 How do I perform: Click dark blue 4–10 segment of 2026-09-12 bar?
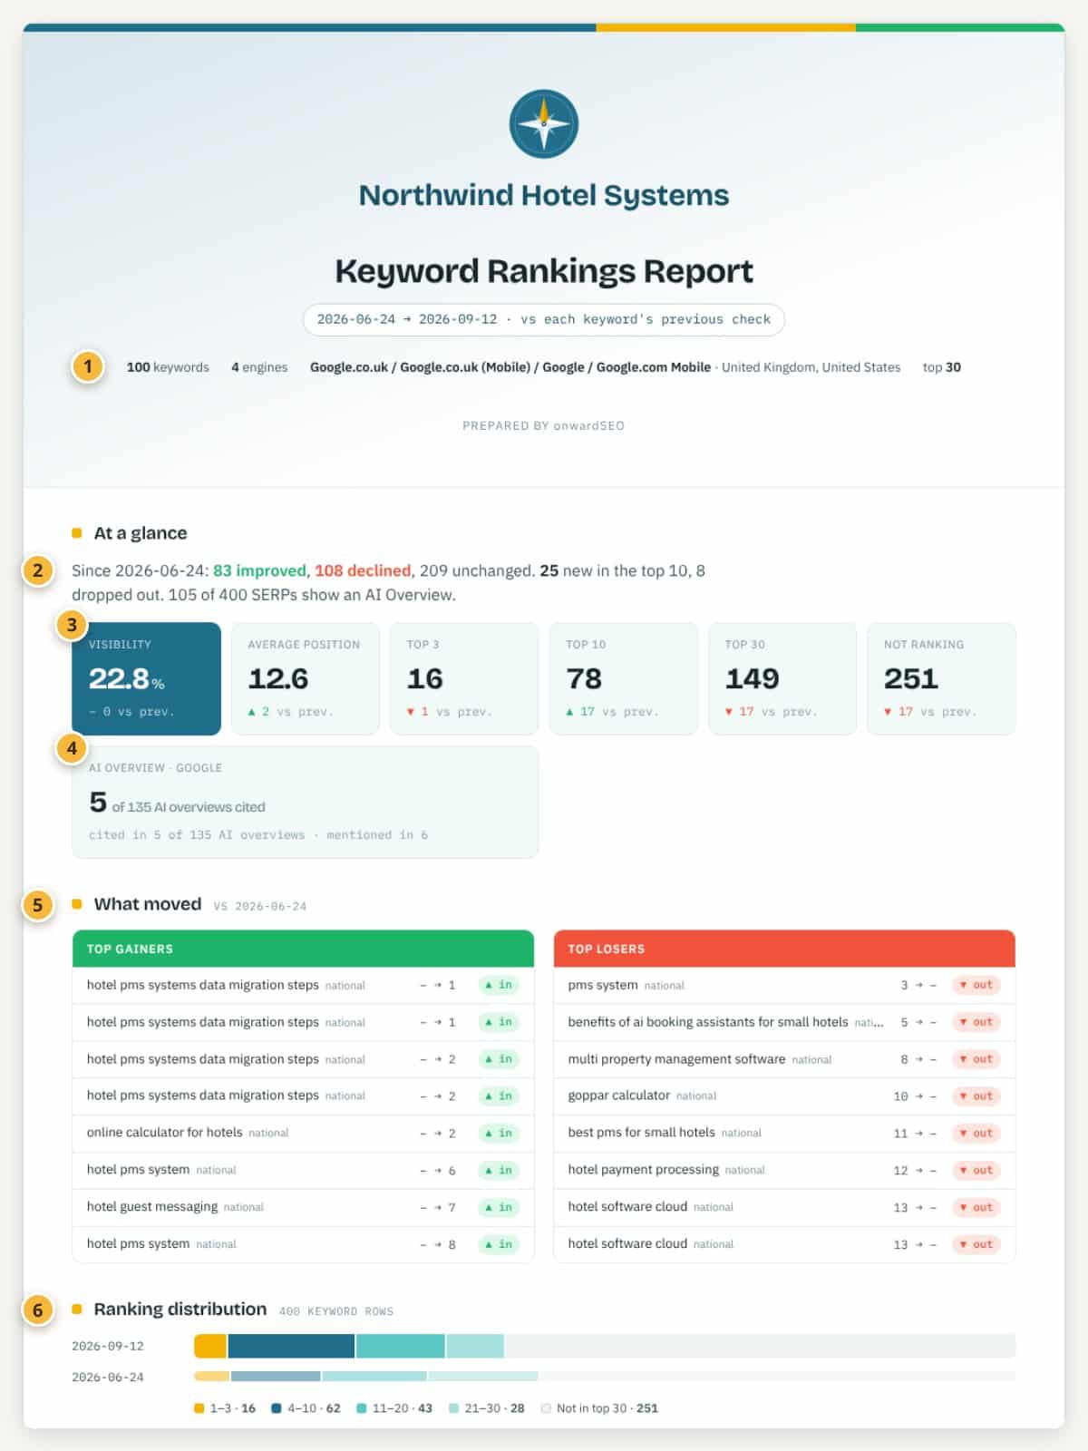pos(291,1346)
